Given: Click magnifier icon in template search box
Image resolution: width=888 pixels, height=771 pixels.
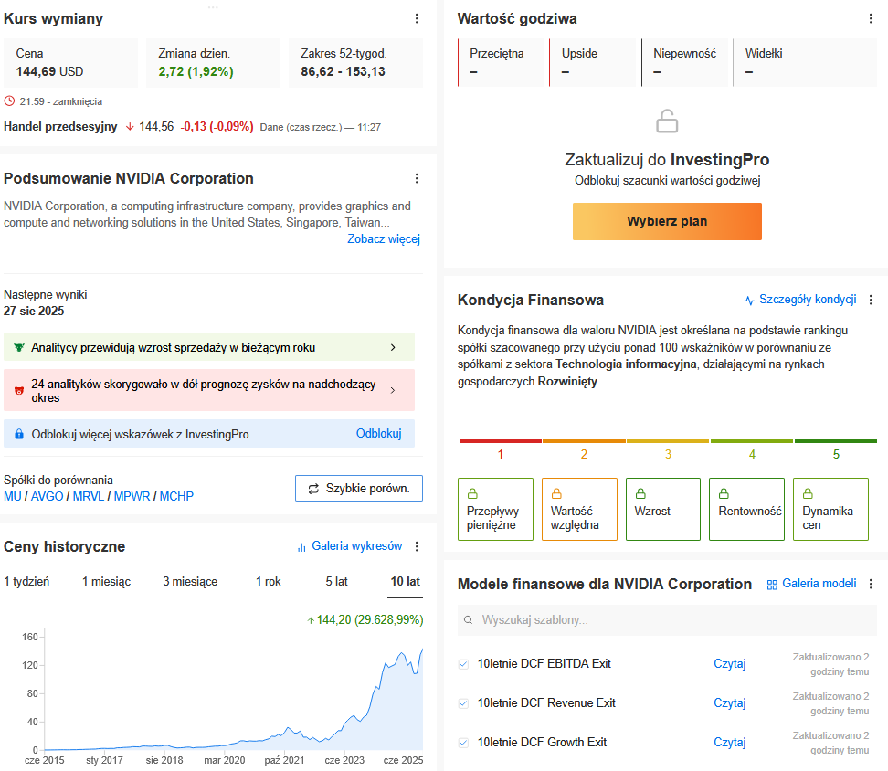Looking at the screenshot, I should click(469, 620).
